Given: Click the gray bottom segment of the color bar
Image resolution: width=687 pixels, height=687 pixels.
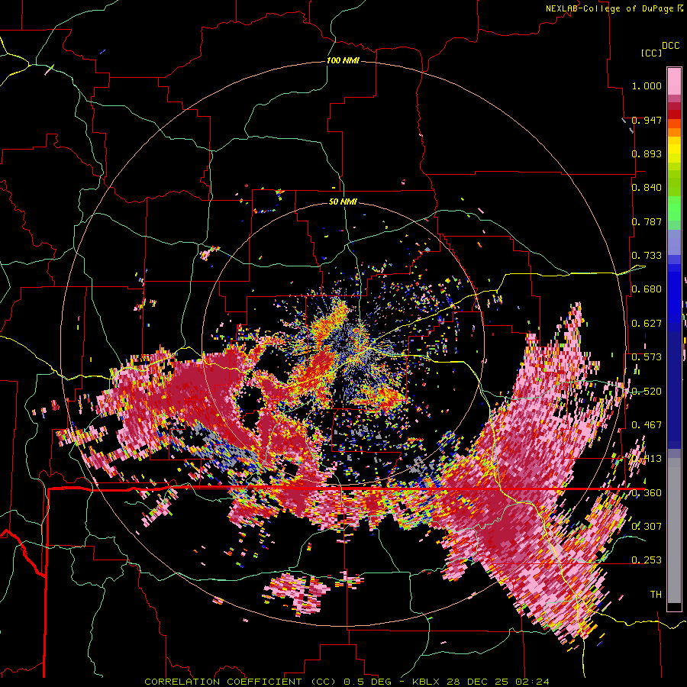Looking at the screenshot, I should [674, 531].
